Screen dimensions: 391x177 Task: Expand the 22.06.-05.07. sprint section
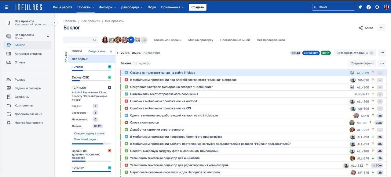click(x=118, y=53)
